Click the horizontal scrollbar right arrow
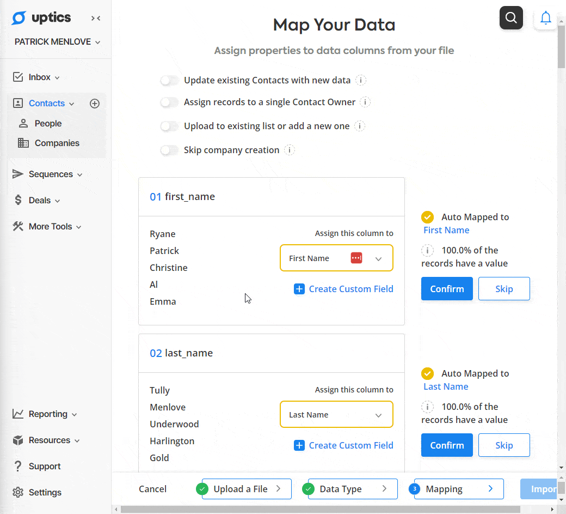The height and width of the screenshot is (514, 566). tap(552, 509)
